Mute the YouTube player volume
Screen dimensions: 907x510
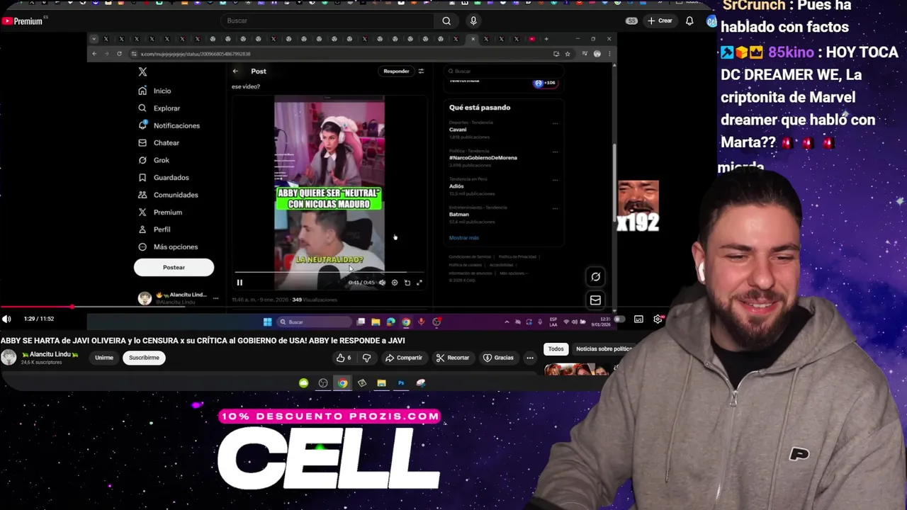(x=7, y=319)
